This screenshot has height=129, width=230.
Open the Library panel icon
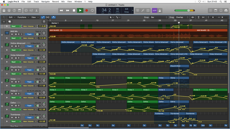[4, 10]
